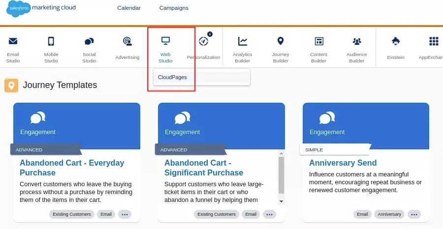
Task: Open Abandoned Cart - Significant Purchase template
Action: point(204,168)
